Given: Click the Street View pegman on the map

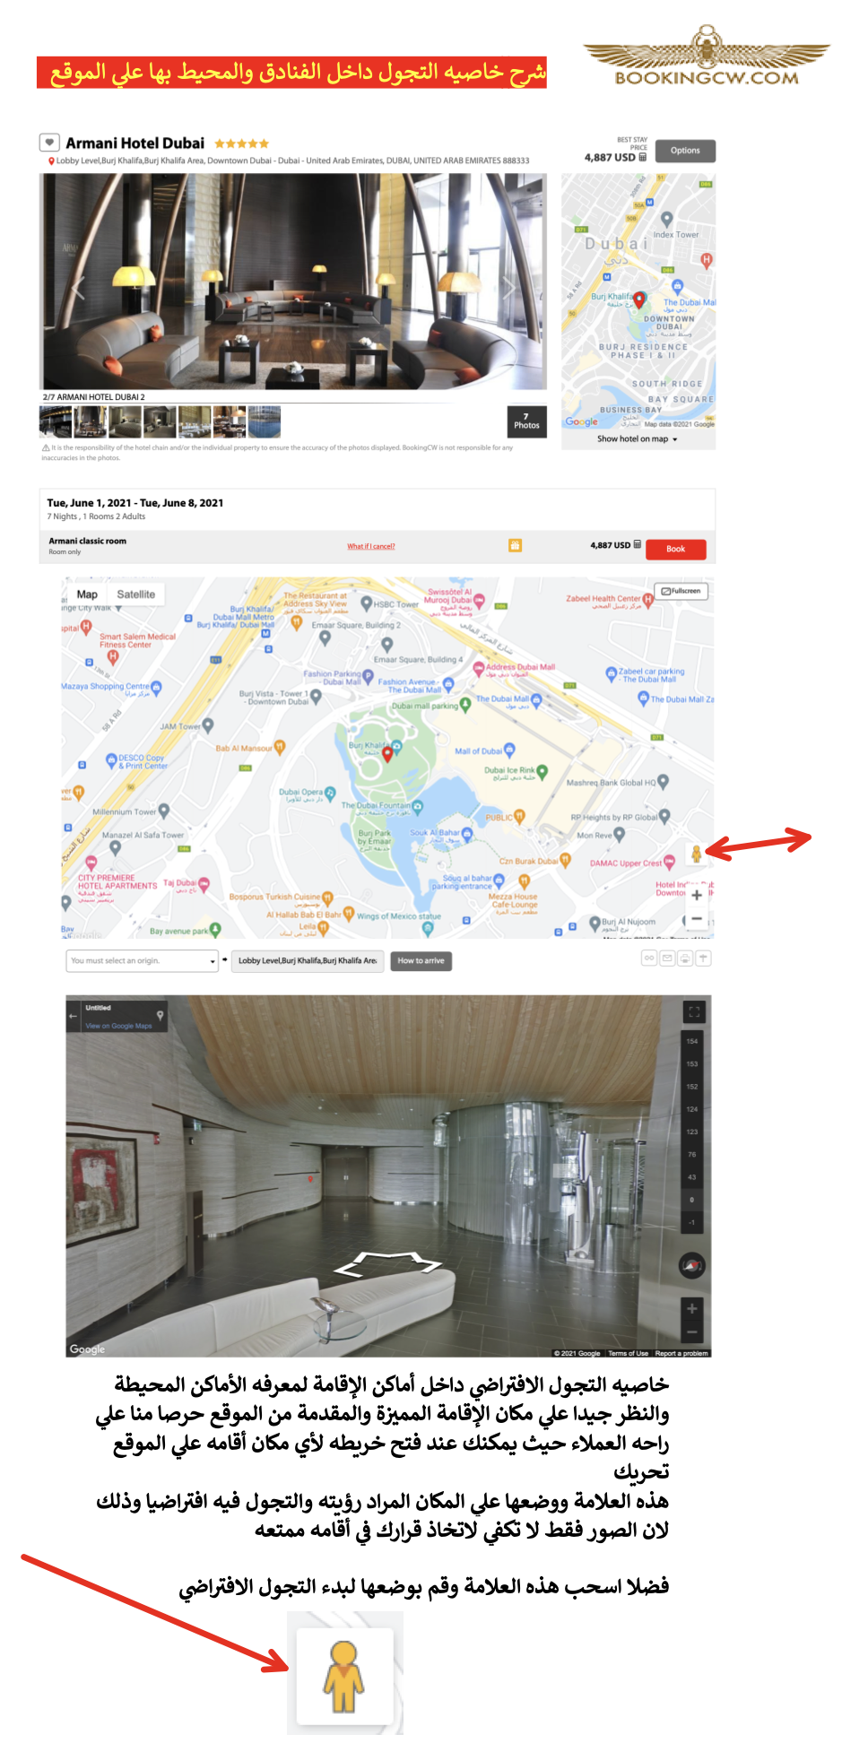Looking at the screenshot, I should coord(696,854).
